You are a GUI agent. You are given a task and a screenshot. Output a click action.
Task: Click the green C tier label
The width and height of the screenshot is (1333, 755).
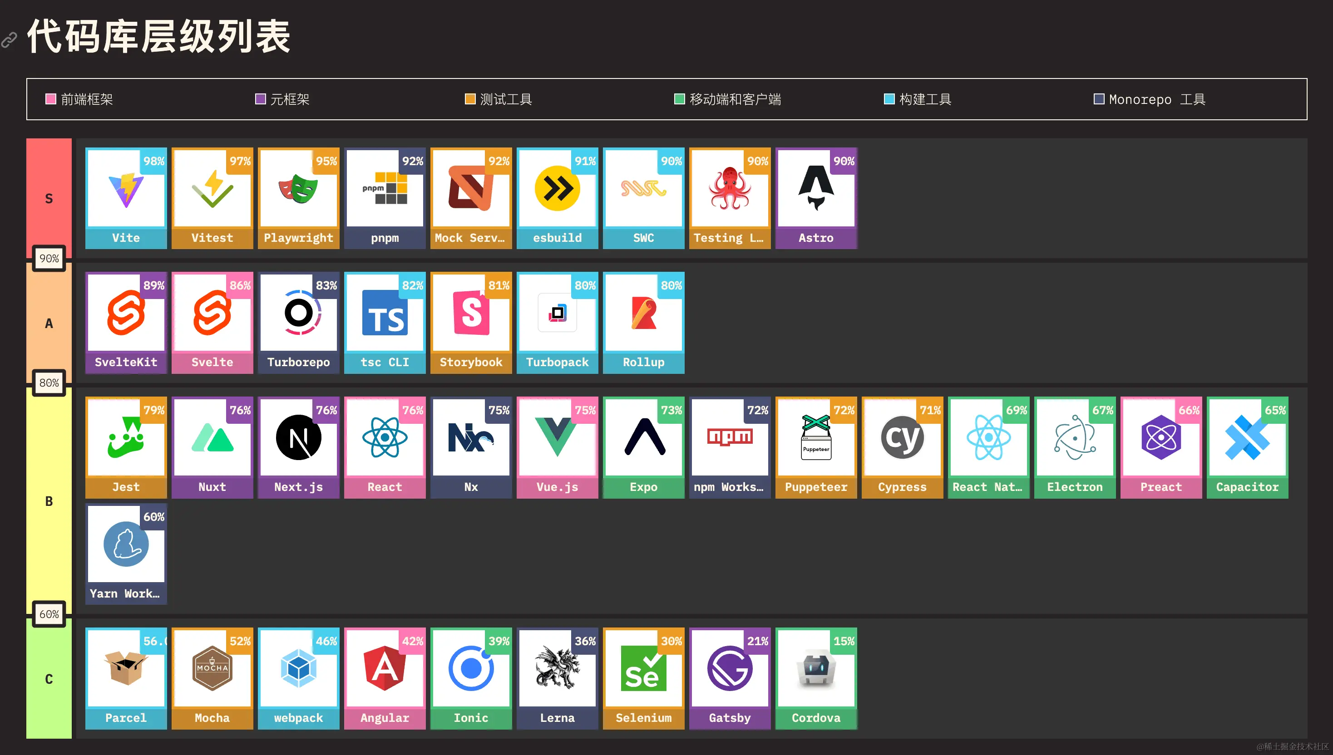(49, 679)
